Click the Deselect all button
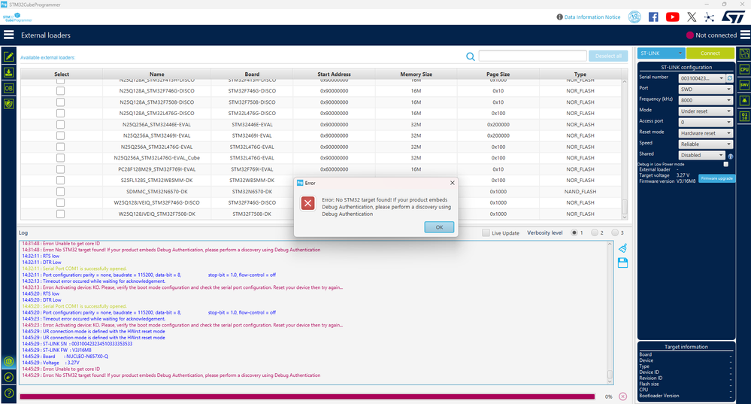The height and width of the screenshot is (404, 751). pyautogui.click(x=608, y=56)
